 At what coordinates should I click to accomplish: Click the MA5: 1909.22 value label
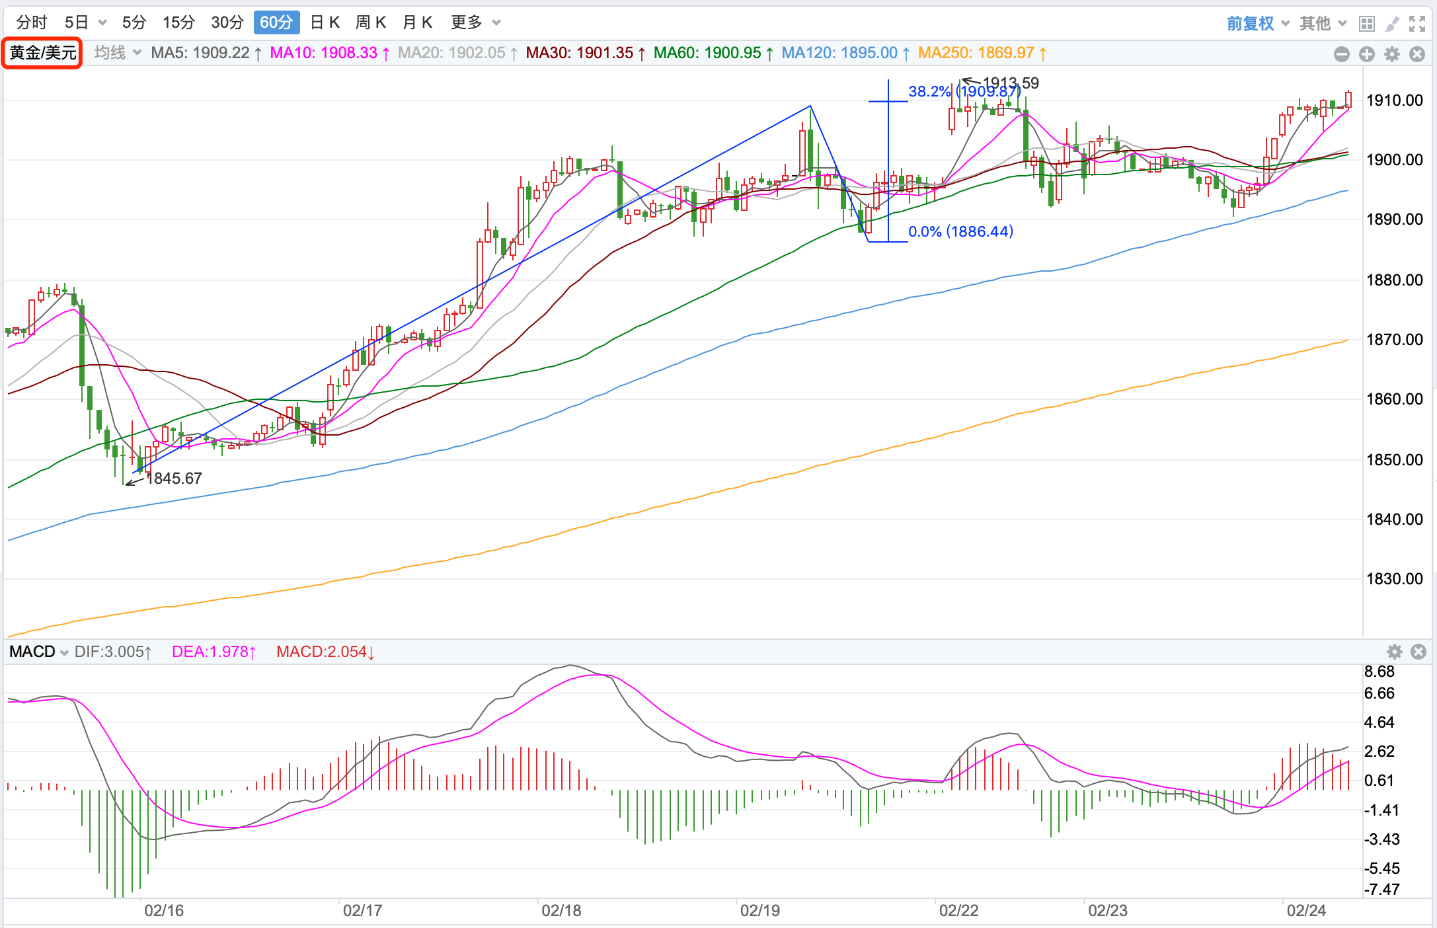pyautogui.click(x=207, y=53)
